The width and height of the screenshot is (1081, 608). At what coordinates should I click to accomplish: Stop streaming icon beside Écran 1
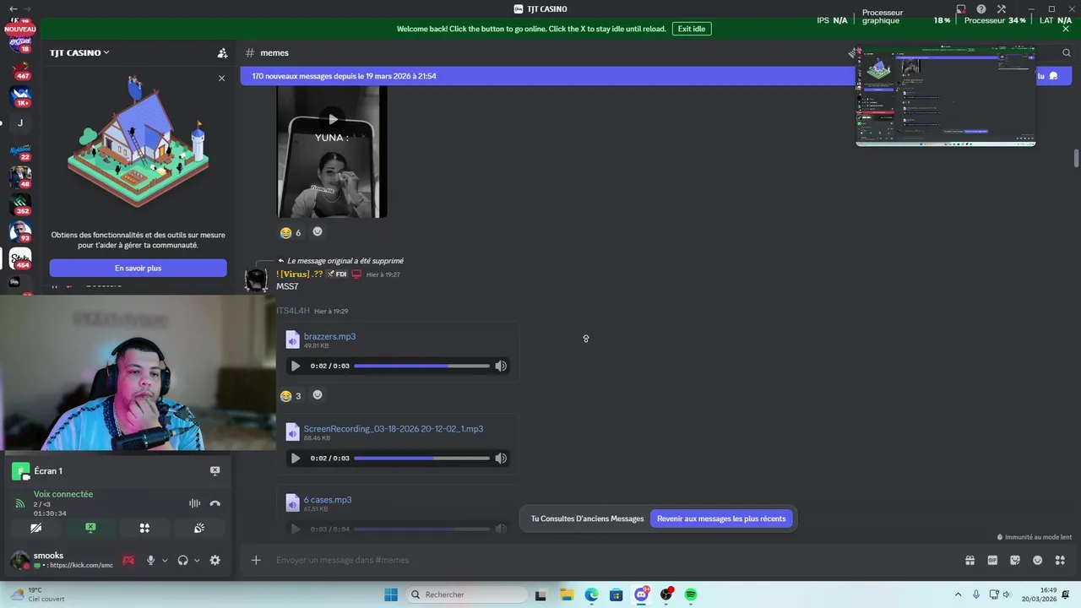point(215,471)
